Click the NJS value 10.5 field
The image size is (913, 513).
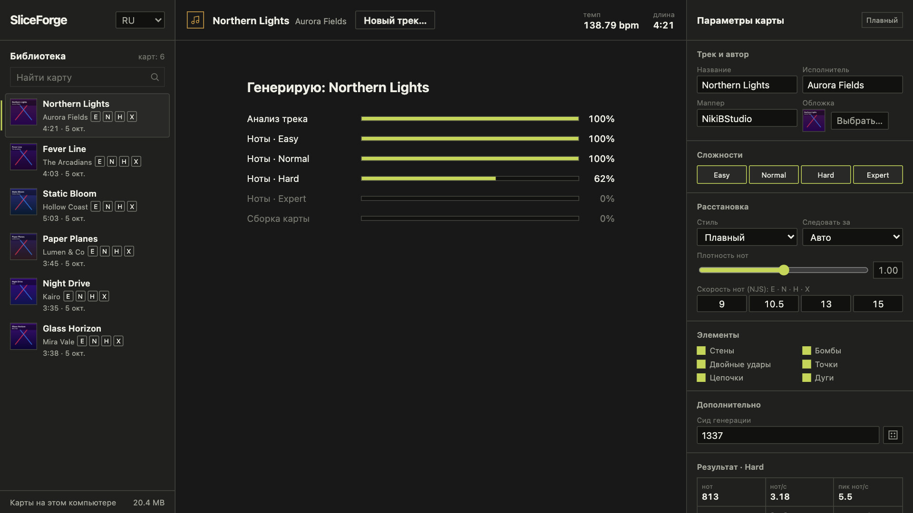coord(774,304)
